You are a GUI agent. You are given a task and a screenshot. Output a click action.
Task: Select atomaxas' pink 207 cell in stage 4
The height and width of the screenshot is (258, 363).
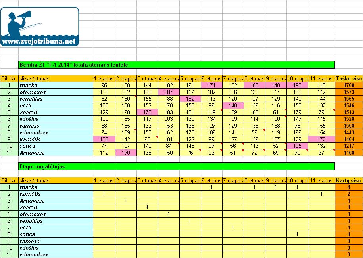[169, 92]
